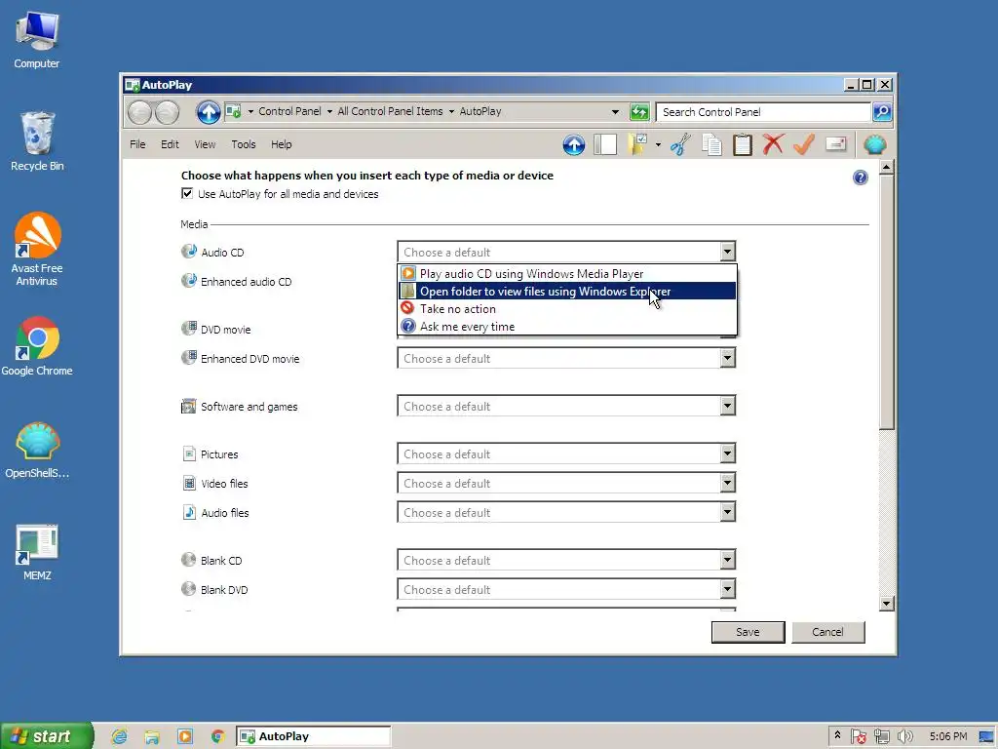The image size is (998, 749).
Task: Click the Save button
Action: click(x=748, y=632)
